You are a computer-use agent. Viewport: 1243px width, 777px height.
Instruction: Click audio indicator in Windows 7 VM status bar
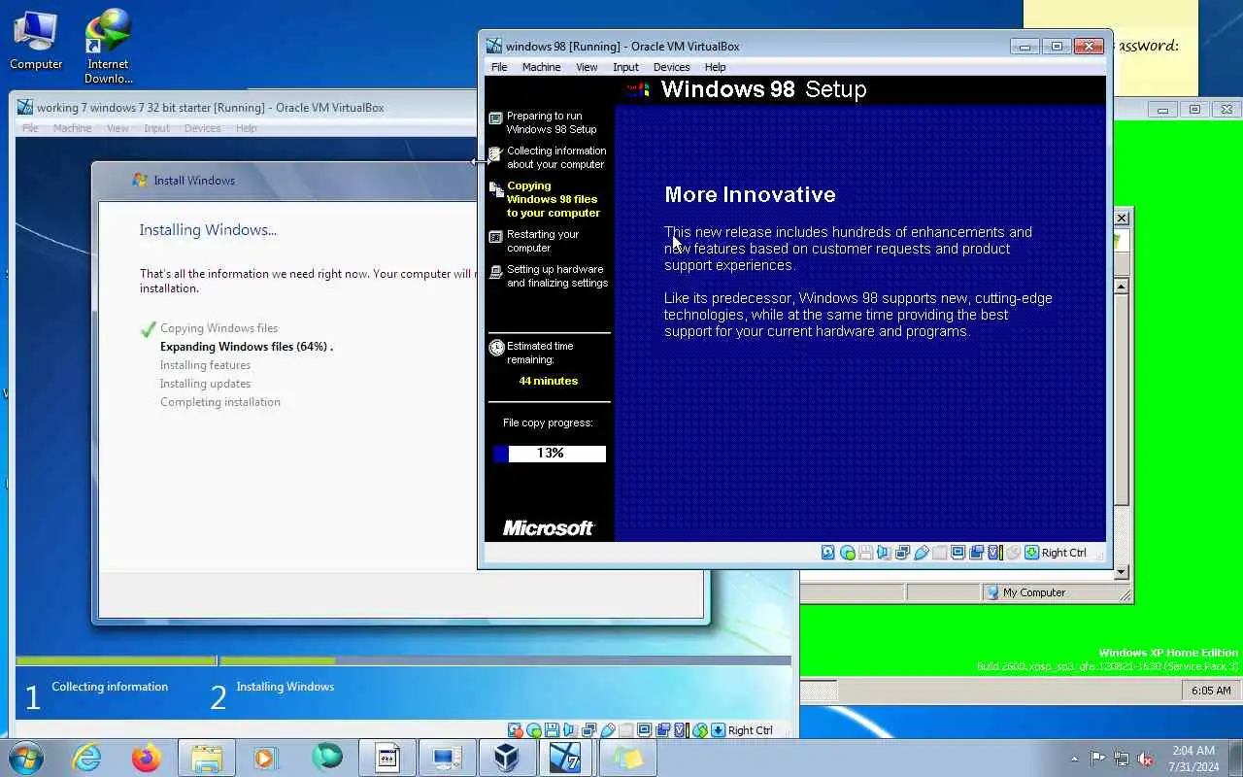(x=569, y=730)
